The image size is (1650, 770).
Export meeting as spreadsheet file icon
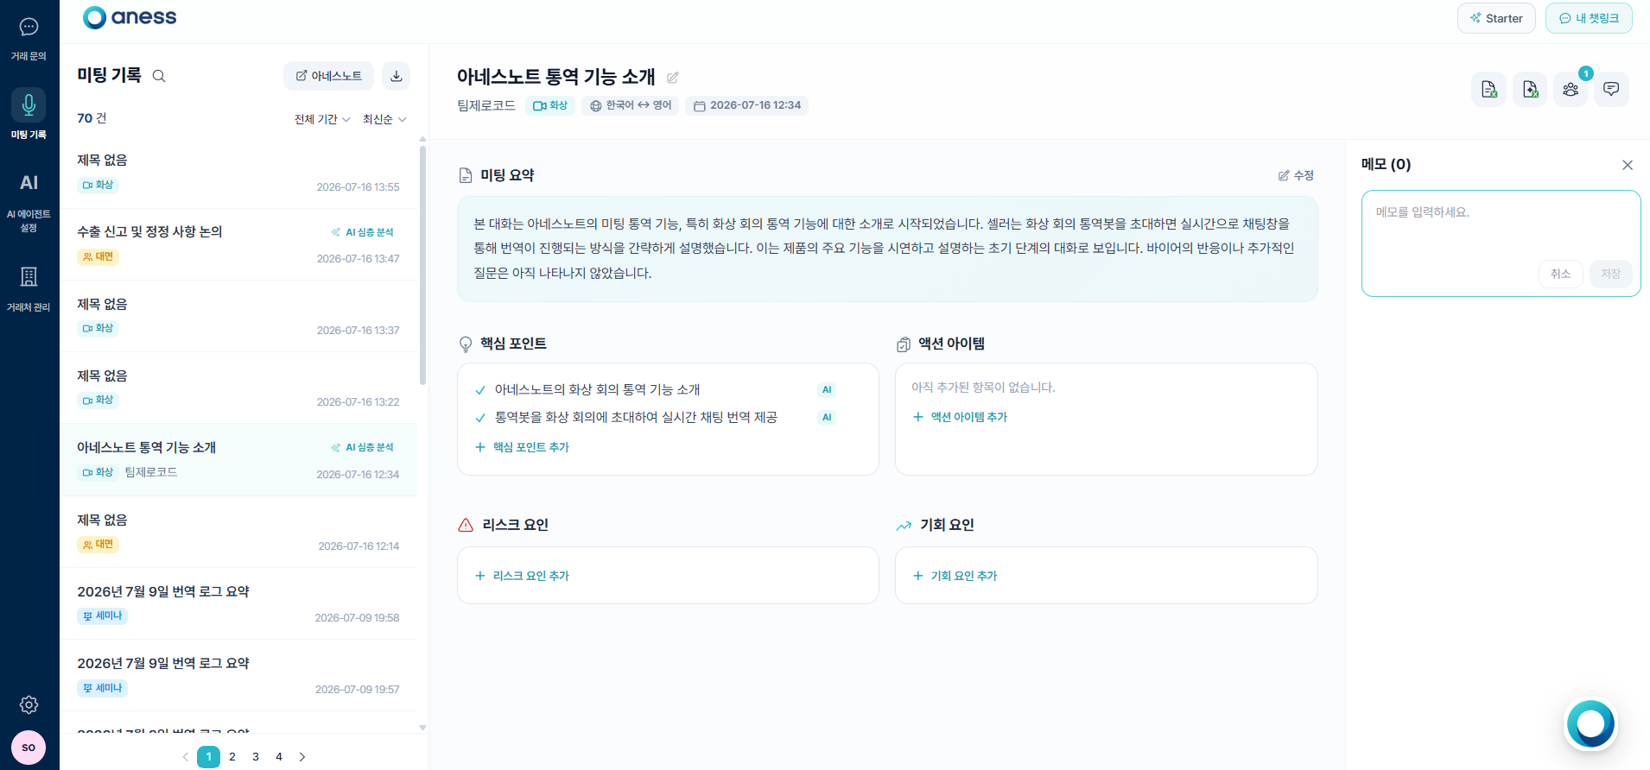click(1530, 89)
